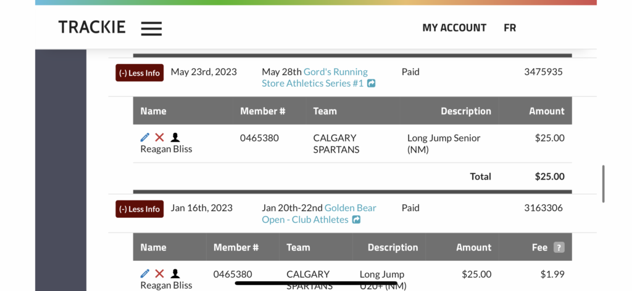Open Golden Bear Open - Club Athletes link

(x=319, y=214)
